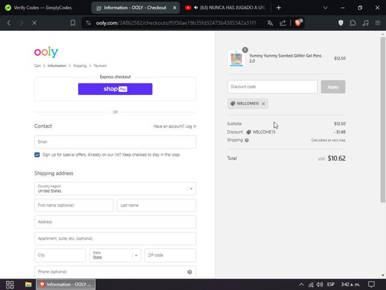Focus the Phone (optional) field
The image size is (386, 290).
click(115, 272)
